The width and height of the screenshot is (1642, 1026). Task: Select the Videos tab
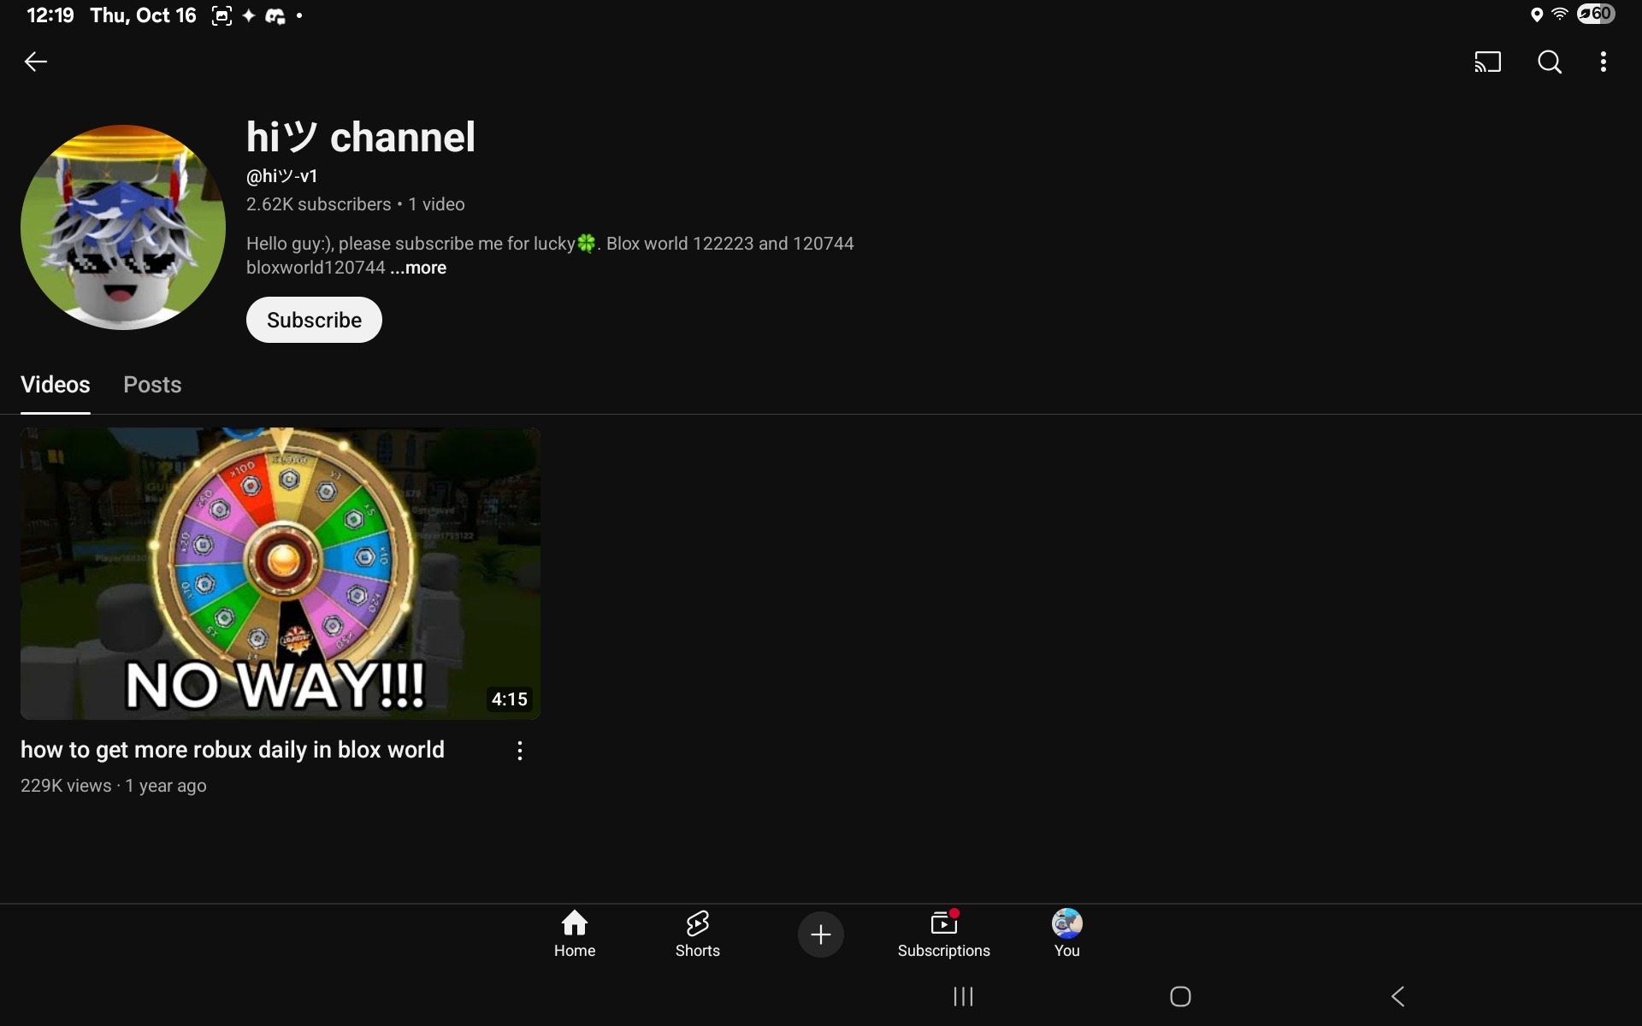56,385
